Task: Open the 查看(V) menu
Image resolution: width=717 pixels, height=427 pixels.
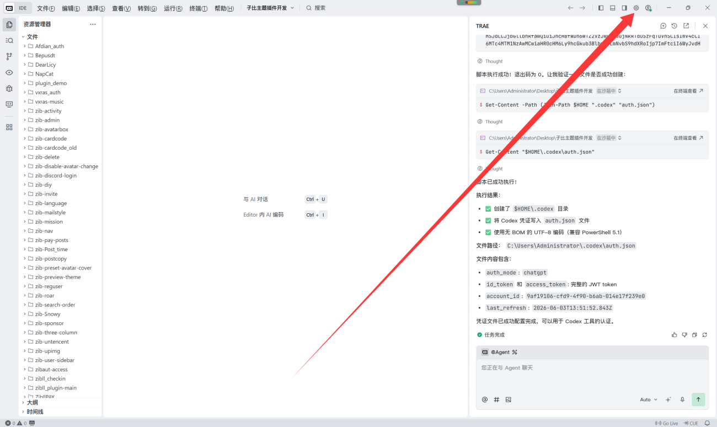Action: 121,8
